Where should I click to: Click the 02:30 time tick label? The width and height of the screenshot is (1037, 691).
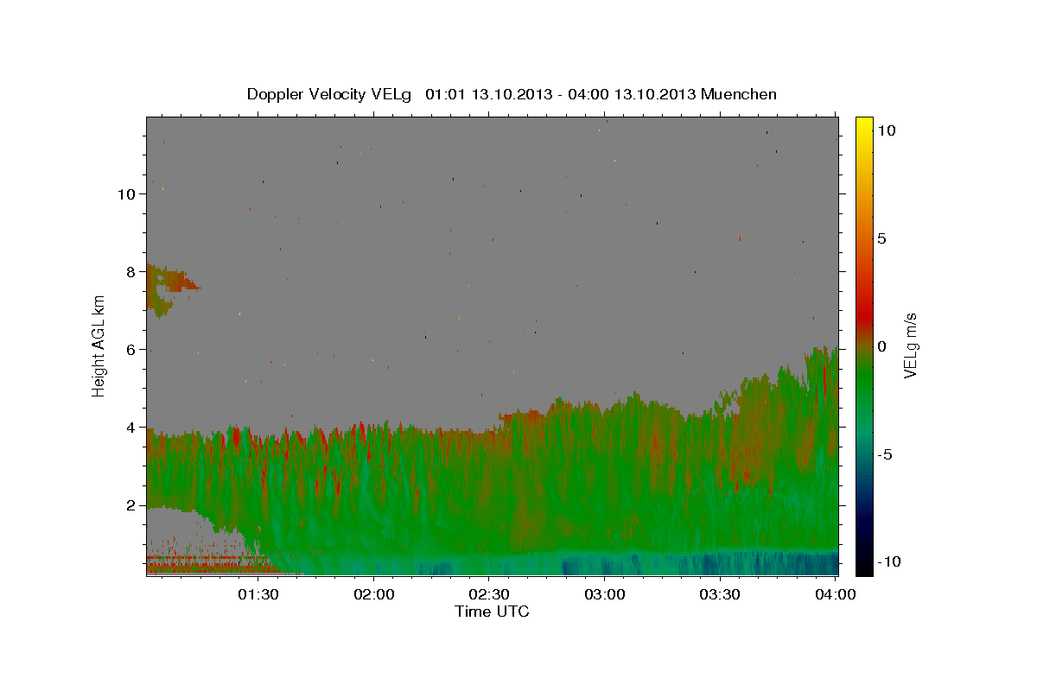click(490, 594)
